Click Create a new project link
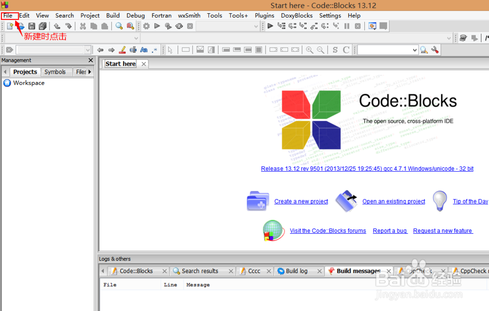 pyautogui.click(x=301, y=201)
